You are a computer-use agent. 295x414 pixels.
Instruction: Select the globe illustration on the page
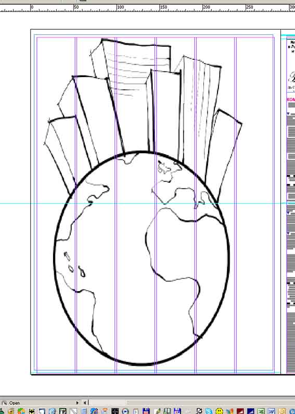pos(142,258)
